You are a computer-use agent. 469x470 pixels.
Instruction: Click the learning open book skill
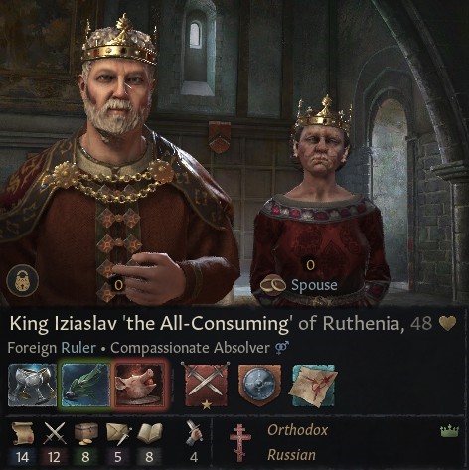pos(150,433)
